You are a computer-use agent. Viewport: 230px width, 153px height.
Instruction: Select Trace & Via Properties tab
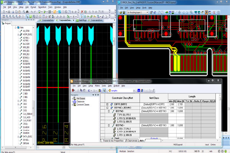tap(113, 141)
